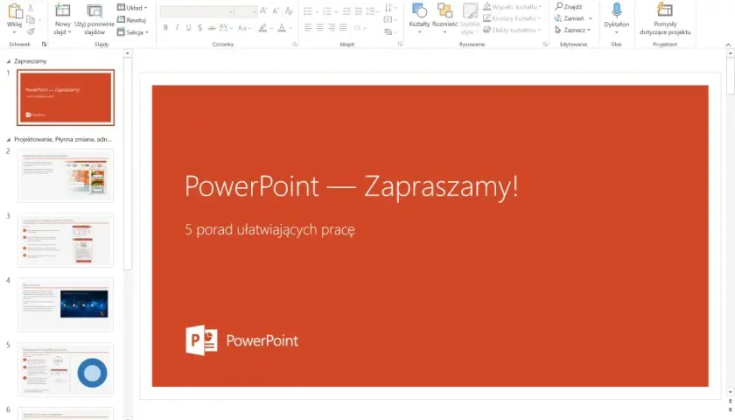Open the font name combo box
The height and width of the screenshot is (420, 735).
tap(197, 11)
